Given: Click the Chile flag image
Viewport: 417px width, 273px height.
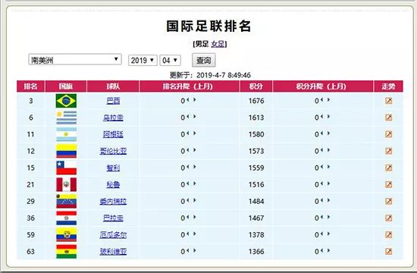Looking at the screenshot, I should [x=66, y=168].
